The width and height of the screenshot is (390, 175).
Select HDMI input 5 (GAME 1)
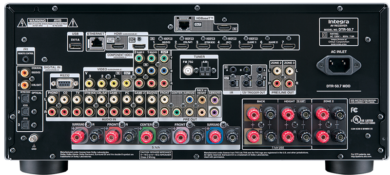click(x=246, y=46)
